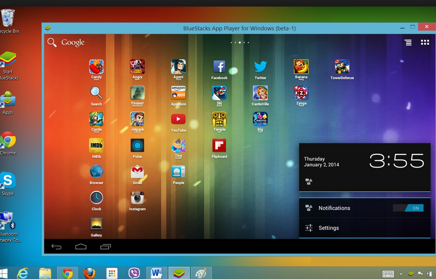Click the Google search bar
This screenshot has height=279, width=436.
pos(66,42)
